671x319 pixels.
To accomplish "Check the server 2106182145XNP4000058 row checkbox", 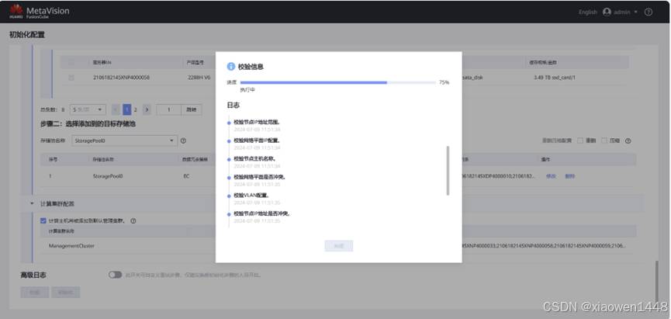I will [71, 78].
